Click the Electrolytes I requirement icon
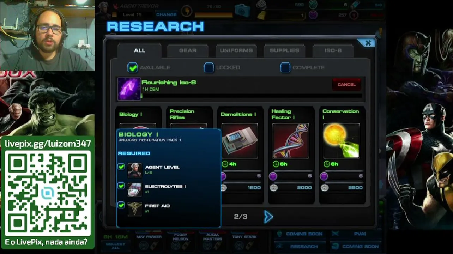Image resolution: width=453 pixels, height=254 pixels. coord(134,189)
